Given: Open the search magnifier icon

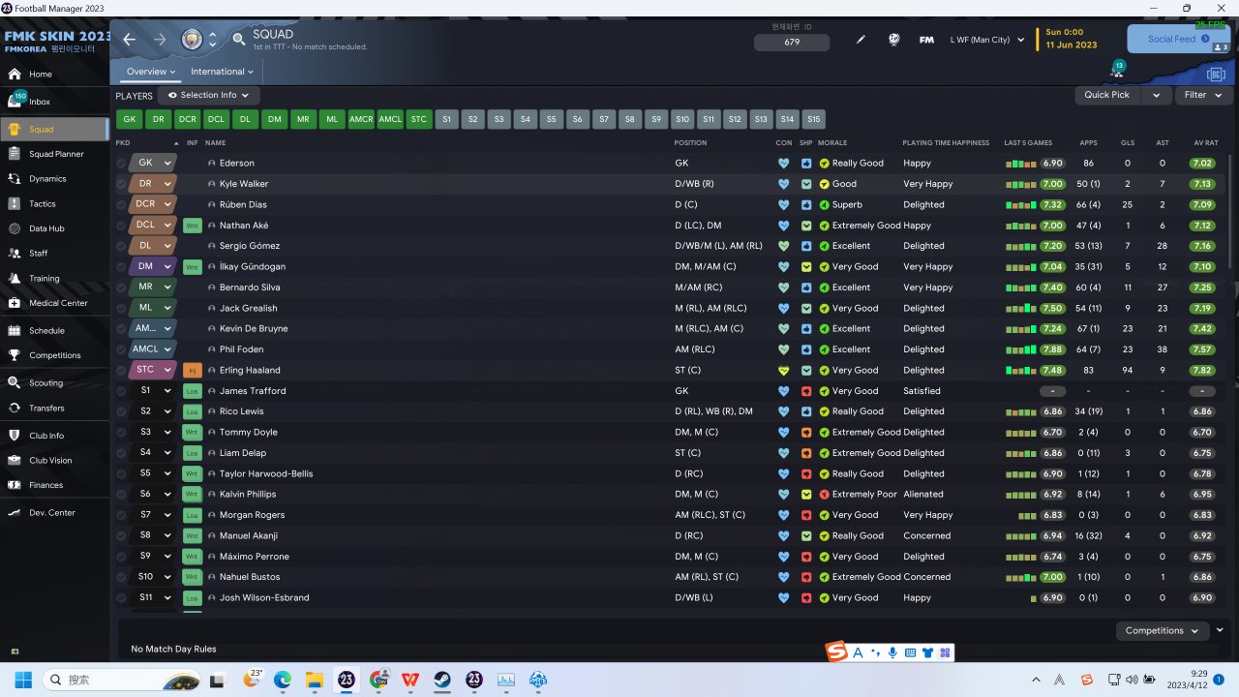Looking at the screenshot, I should pyautogui.click(x=239, y=40).
